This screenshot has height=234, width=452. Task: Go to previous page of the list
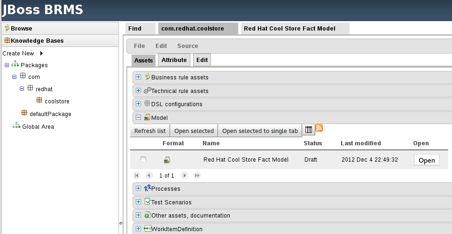click(x=149, y=175)
